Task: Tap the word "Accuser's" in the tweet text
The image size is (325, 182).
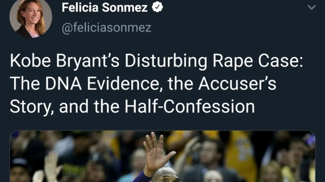Action: coord(237,84)
